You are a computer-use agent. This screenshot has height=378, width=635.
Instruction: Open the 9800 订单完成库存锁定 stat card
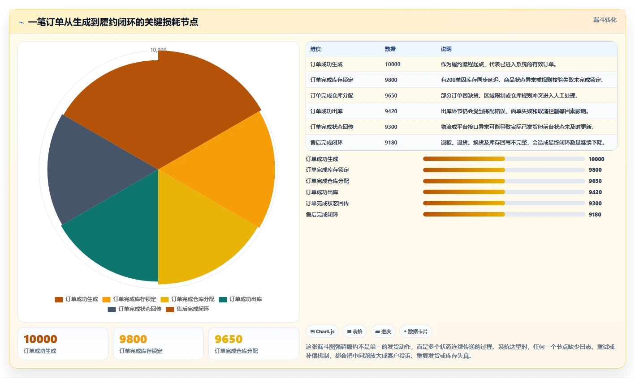[158, 344]
